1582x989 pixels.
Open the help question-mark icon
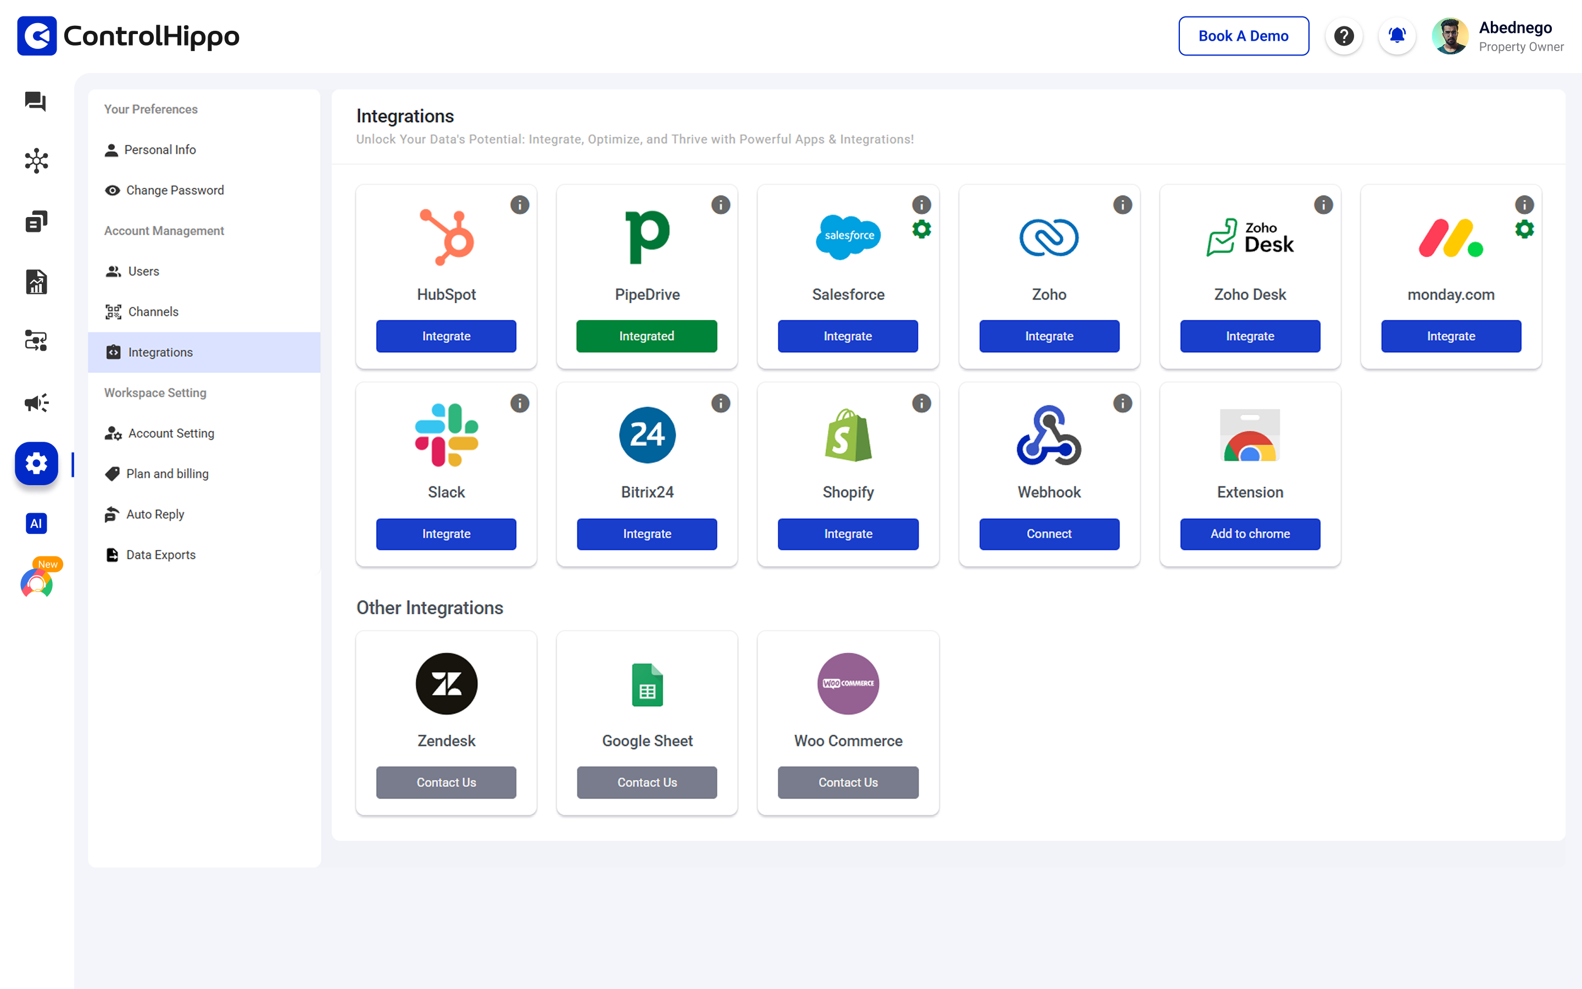pos(1344,36)
